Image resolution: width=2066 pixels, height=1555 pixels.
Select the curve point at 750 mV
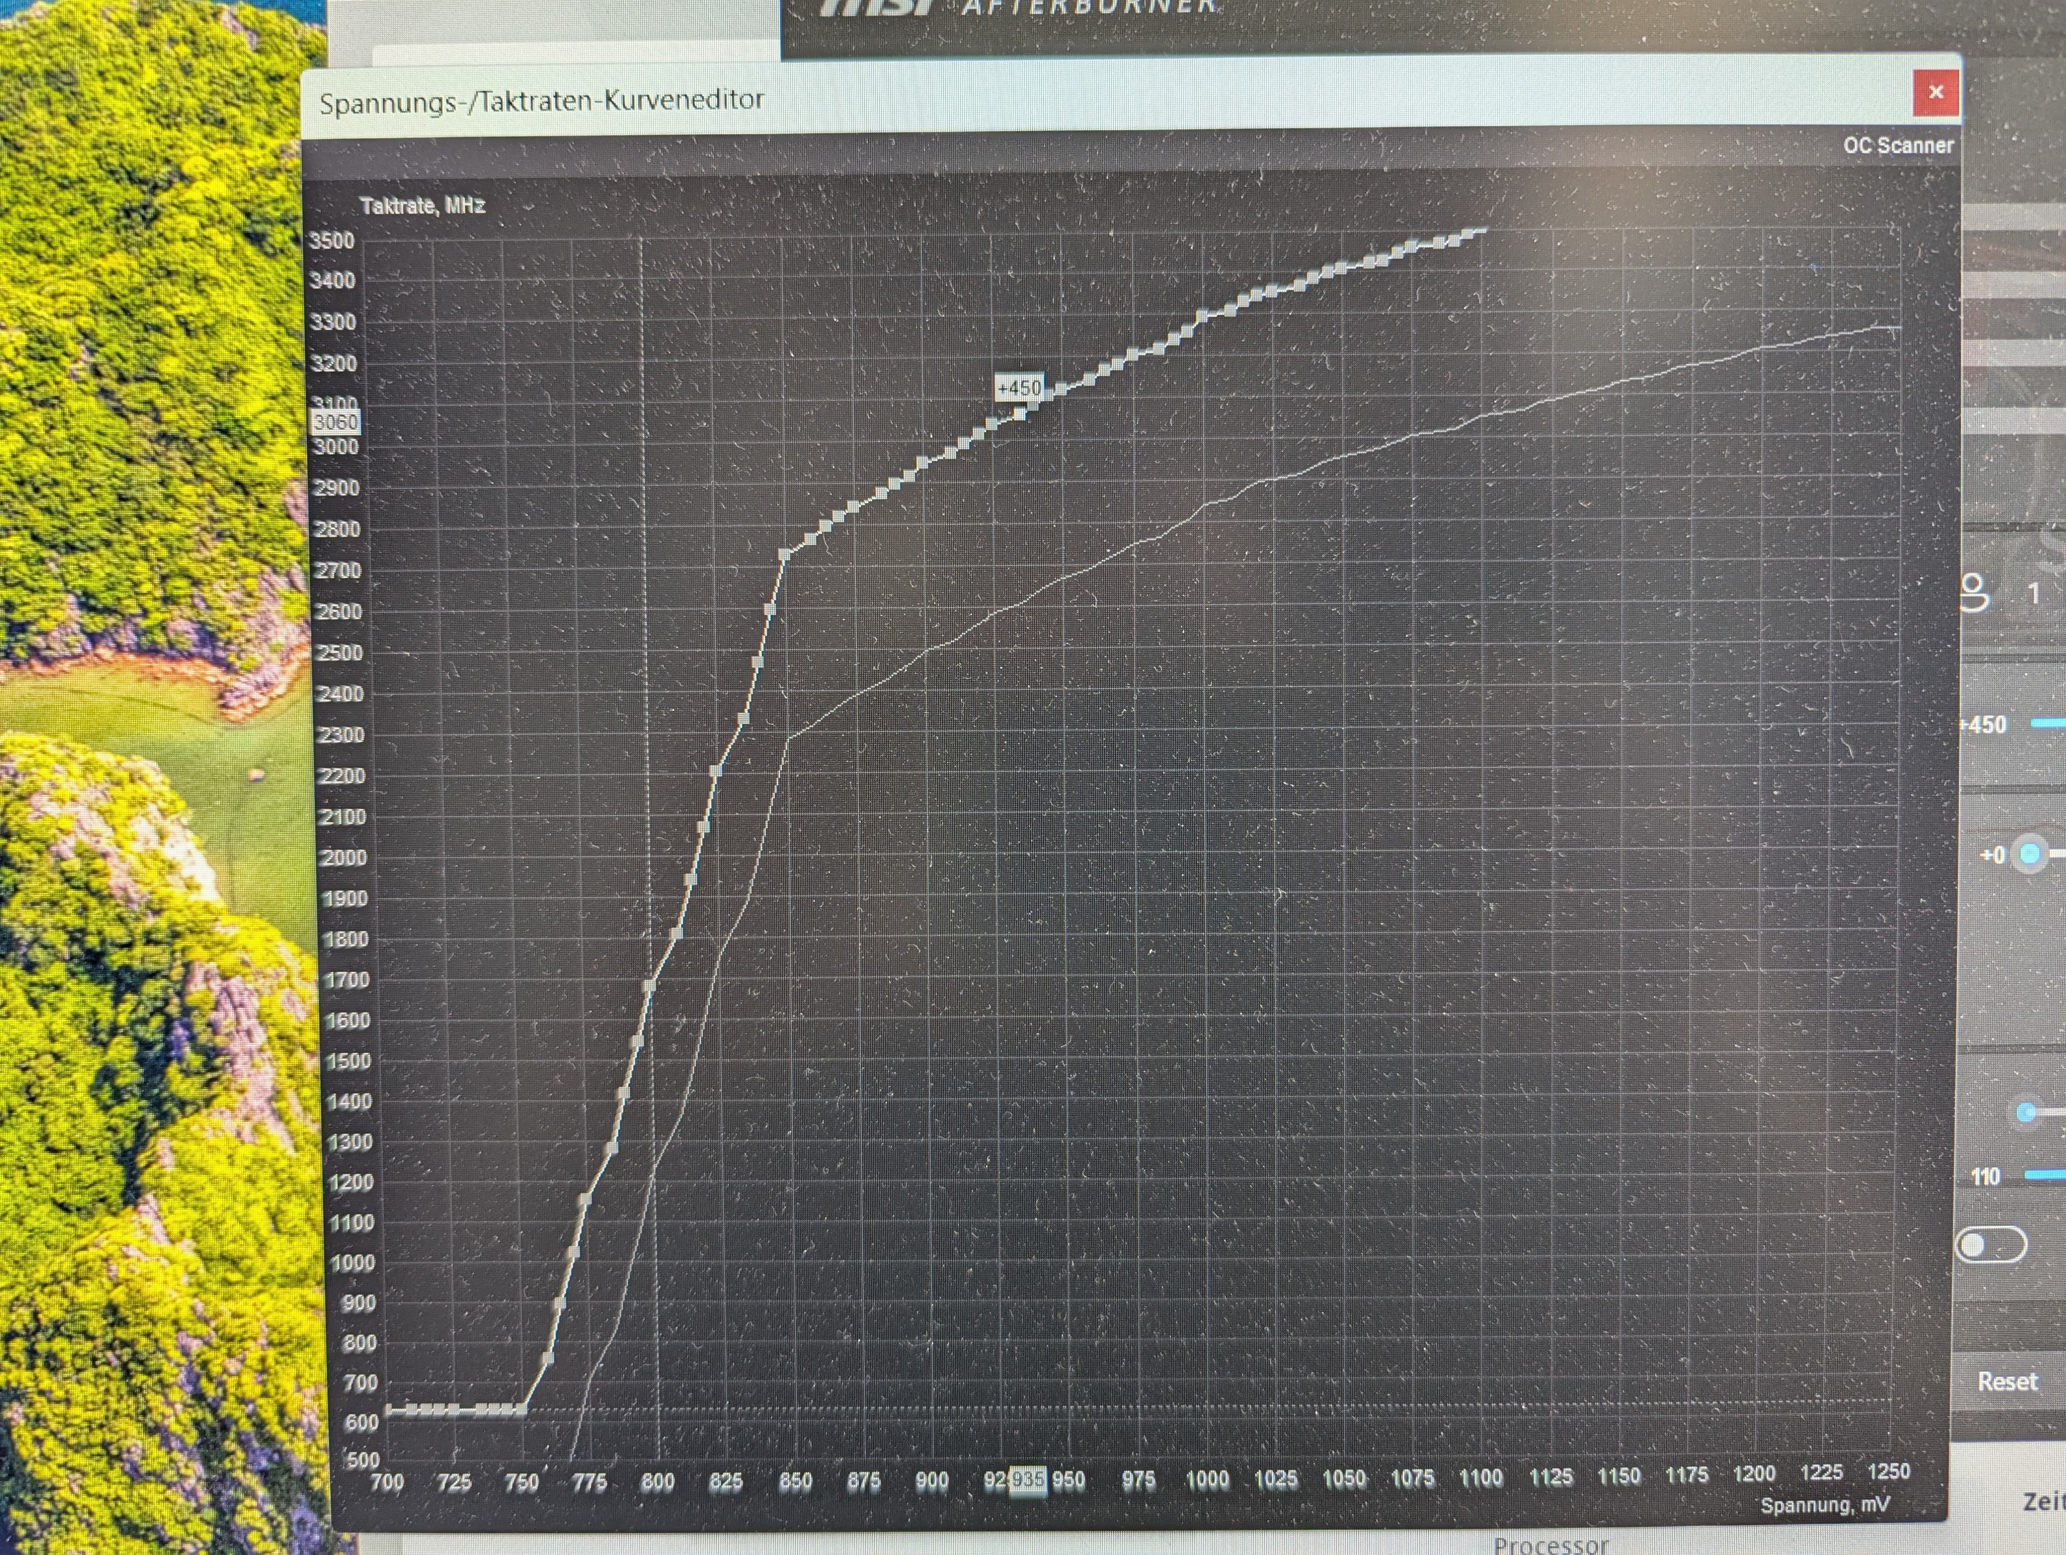[x=521, y=1409]
